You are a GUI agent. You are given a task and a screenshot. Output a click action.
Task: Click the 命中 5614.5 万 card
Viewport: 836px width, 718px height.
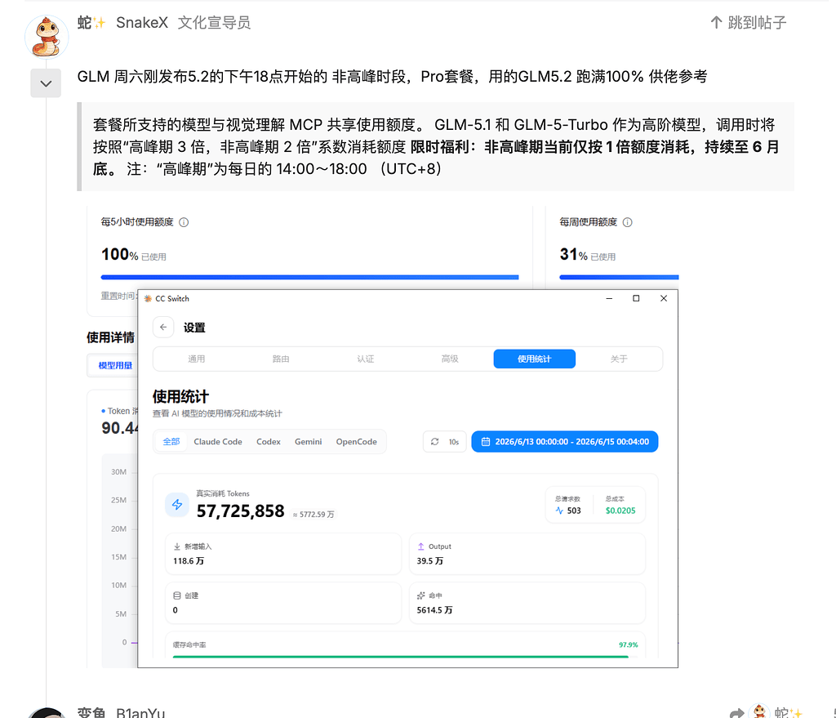[x=527, y=603]
